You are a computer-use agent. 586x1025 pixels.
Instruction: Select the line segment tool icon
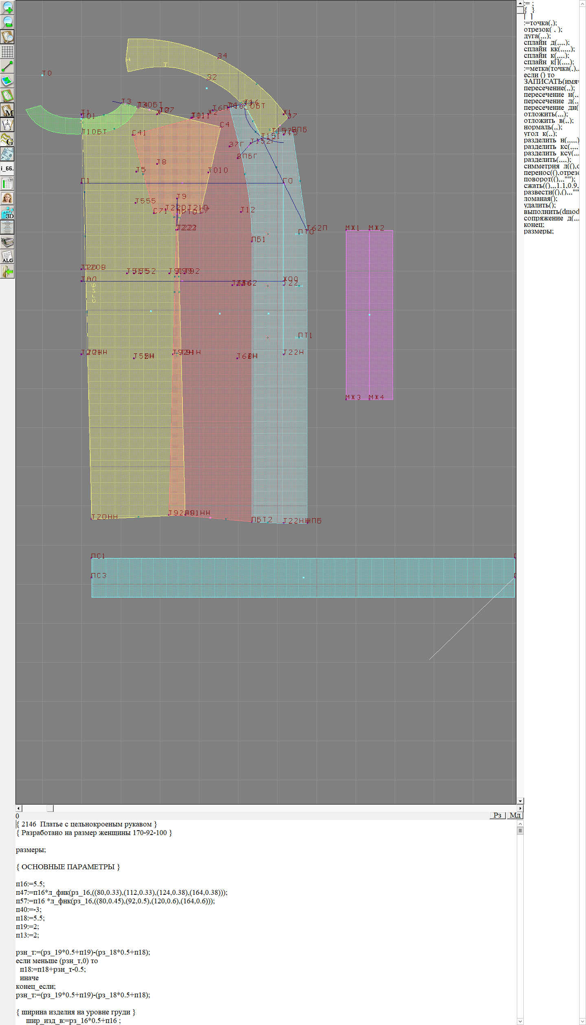click(x=7, y=66)
